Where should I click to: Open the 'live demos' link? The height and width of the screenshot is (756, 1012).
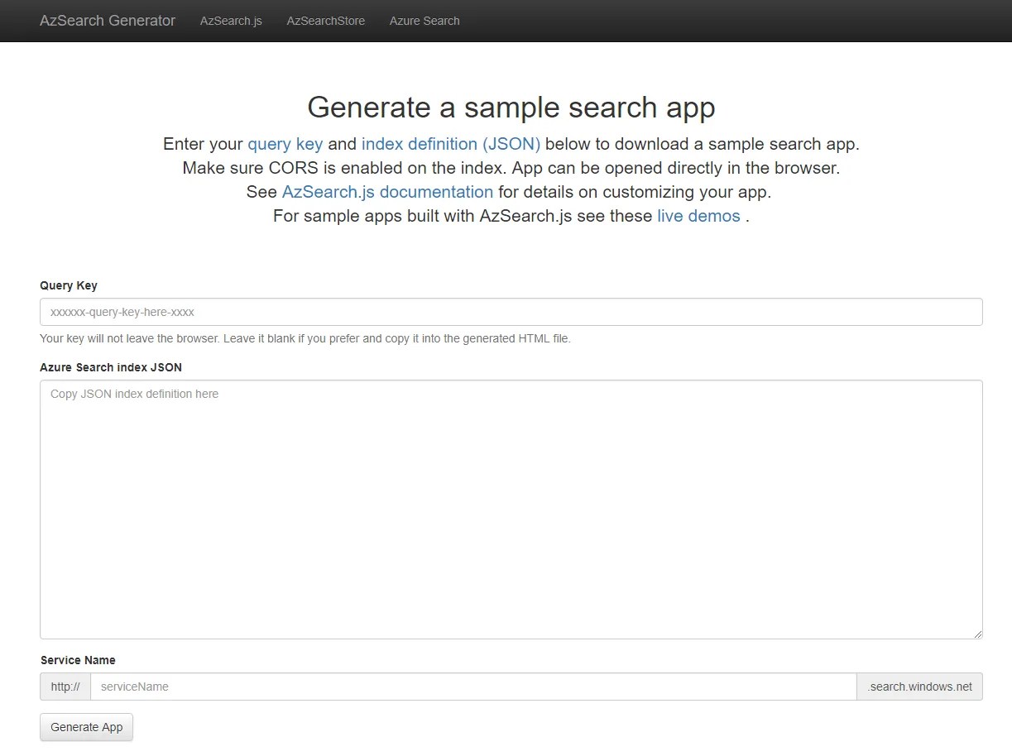pos(698,216)
